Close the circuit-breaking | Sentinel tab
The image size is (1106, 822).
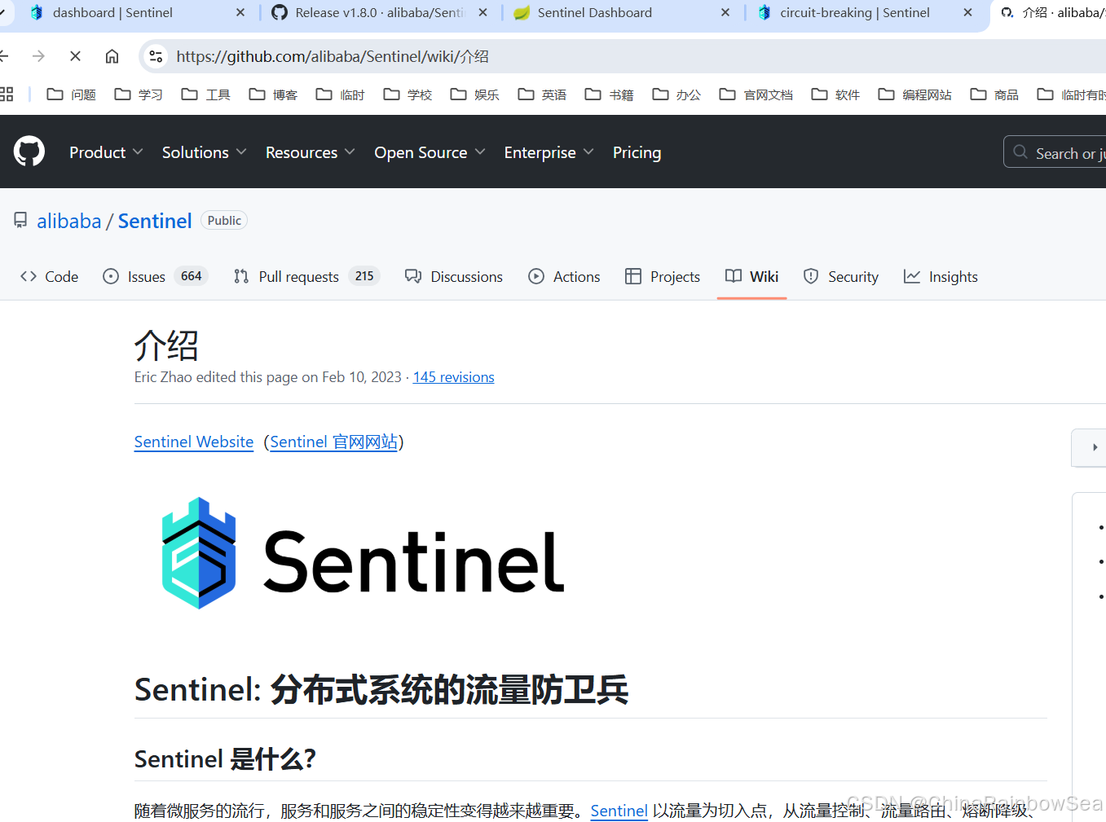pyautogui.click(x=967, y=12)
